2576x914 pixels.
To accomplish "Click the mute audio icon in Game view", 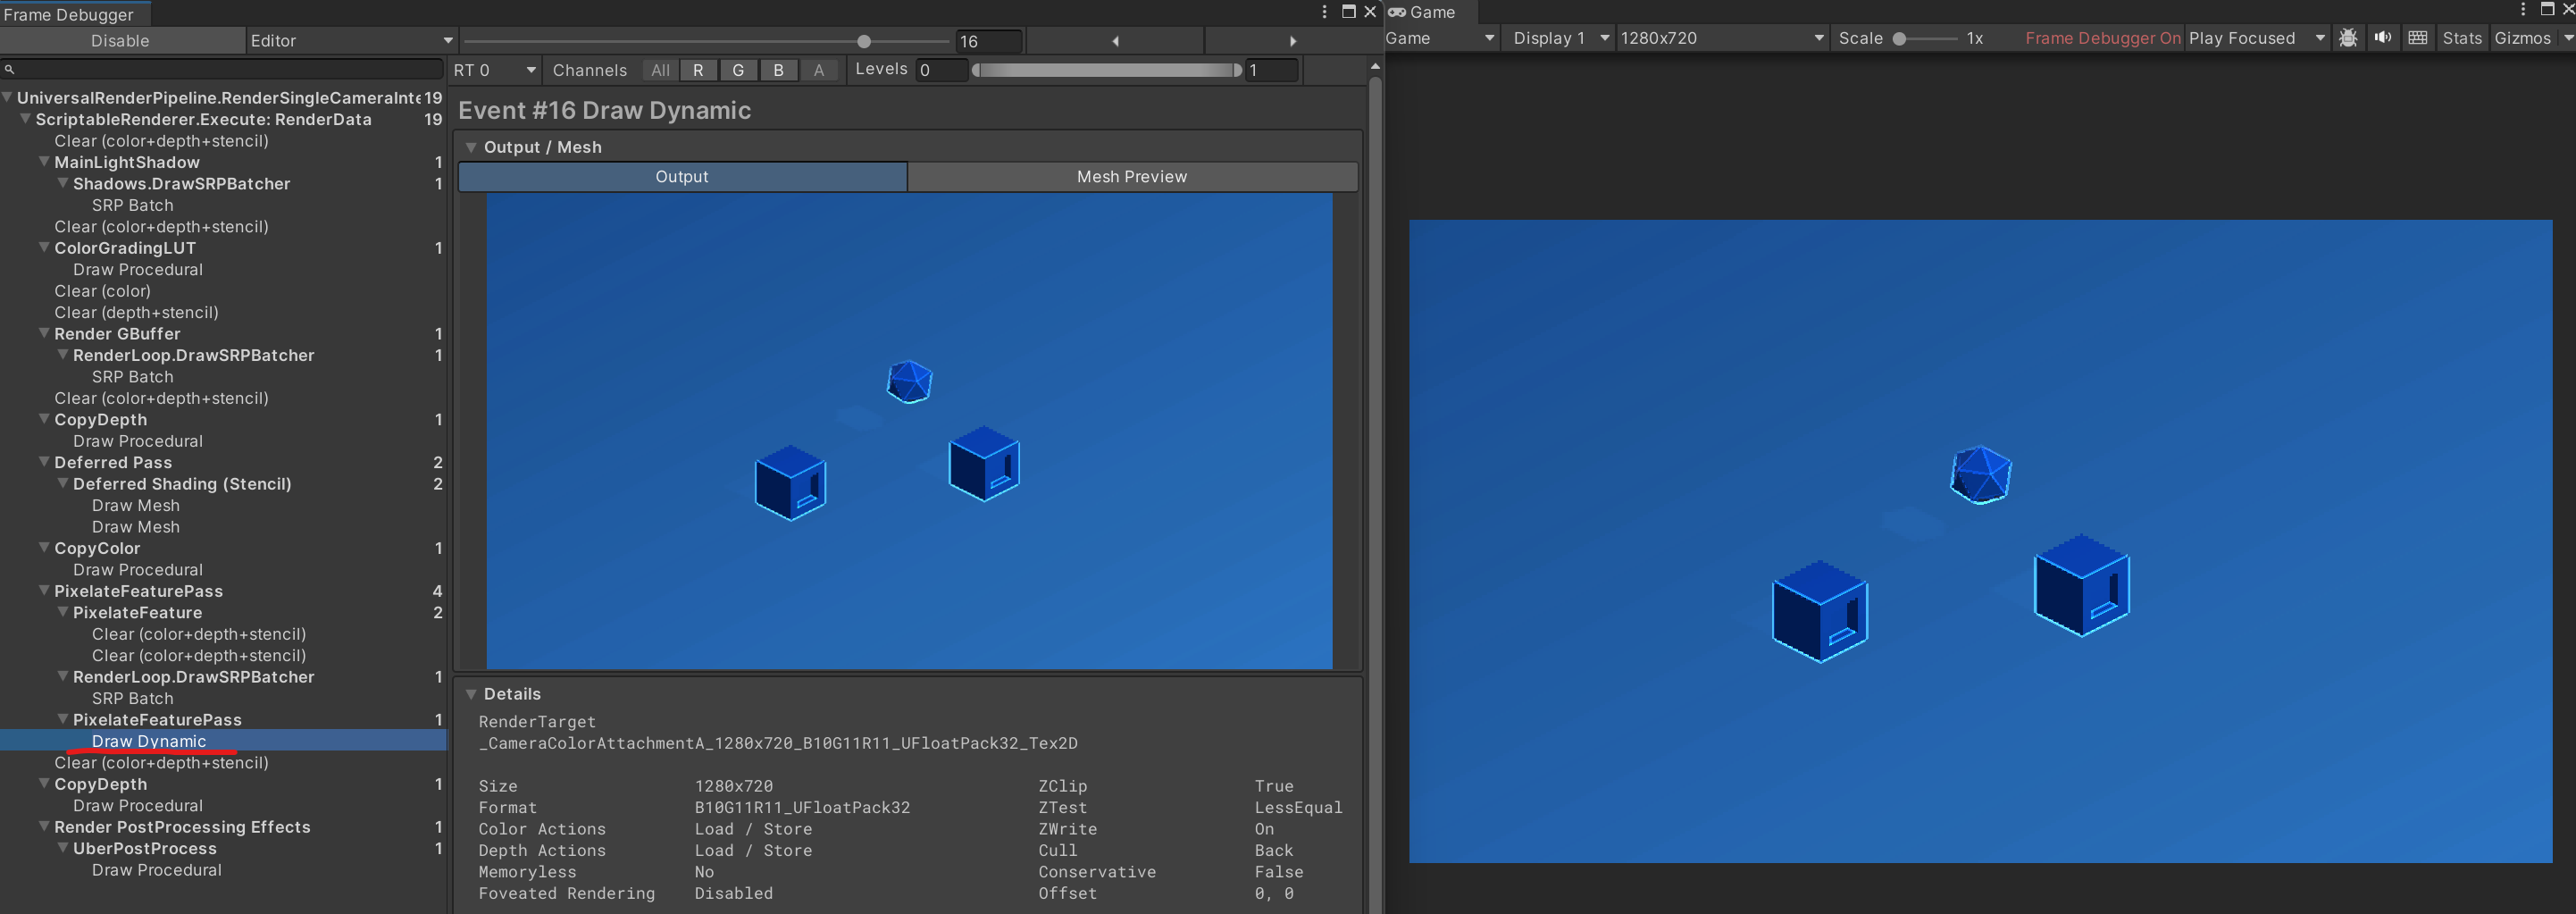I will click(2384, 37).
